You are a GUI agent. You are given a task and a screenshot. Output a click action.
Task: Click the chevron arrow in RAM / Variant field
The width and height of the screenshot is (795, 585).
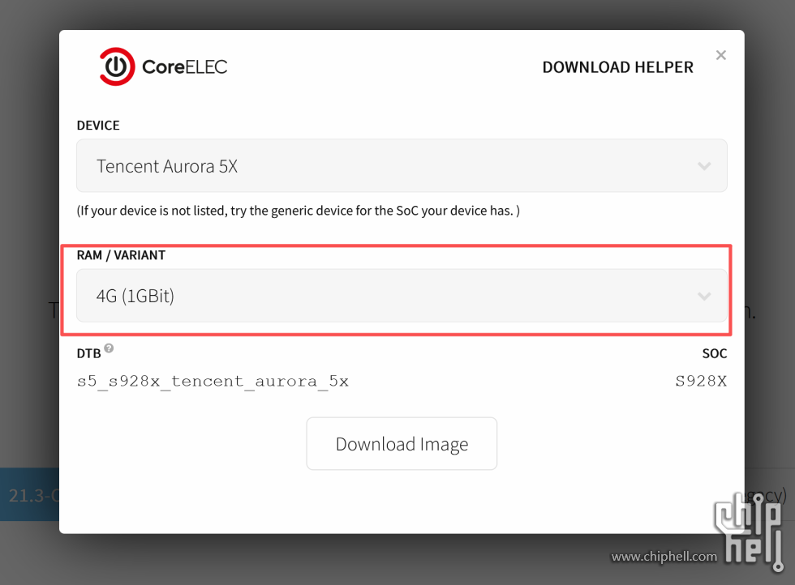704,296
